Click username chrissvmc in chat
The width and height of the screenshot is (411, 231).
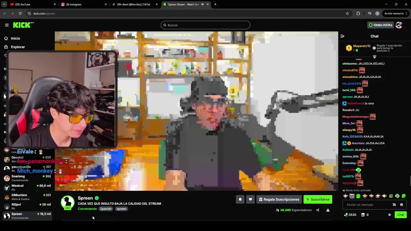coord(350,64)
